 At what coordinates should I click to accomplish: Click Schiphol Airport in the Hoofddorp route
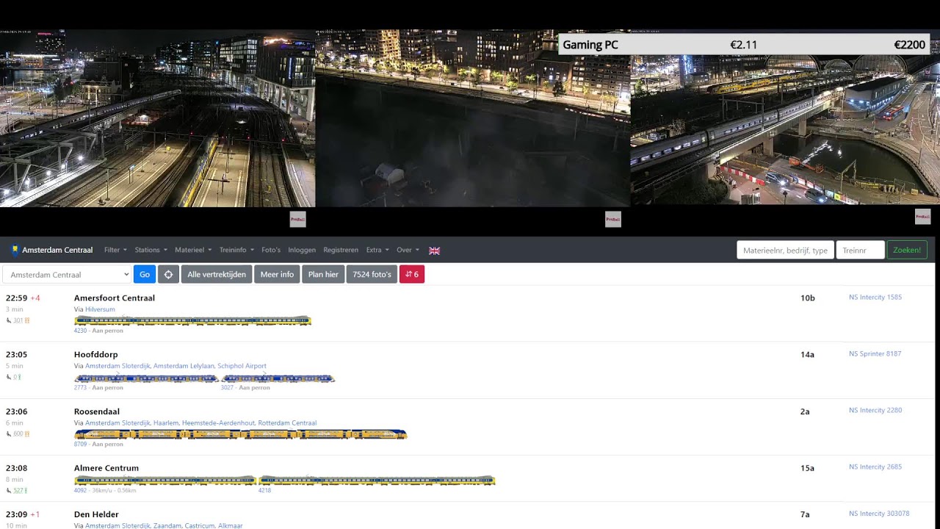point(242,366)
